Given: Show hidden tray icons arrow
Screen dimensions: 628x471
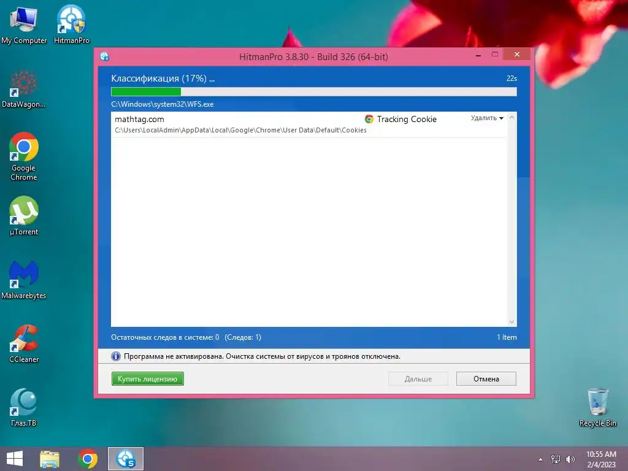Looking at the screenshot, I should pos(541,459).
